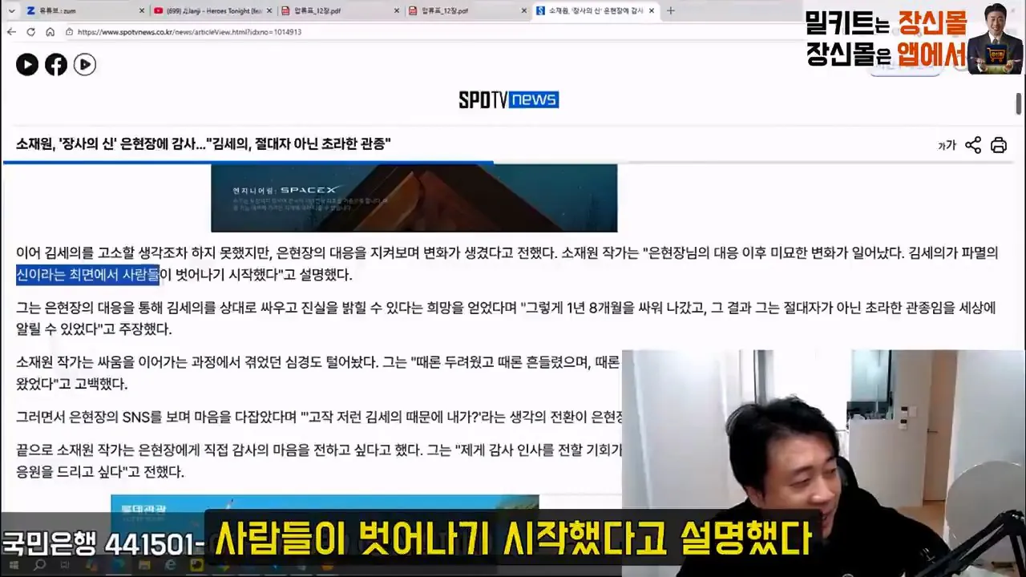Open the 장신몰 banner ad at top right

(x=914, y=38)
